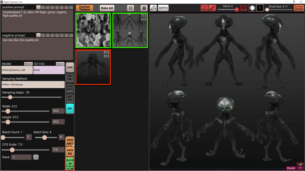
Task: Randomize the seed with the dice icon
Action: point(36,157)
